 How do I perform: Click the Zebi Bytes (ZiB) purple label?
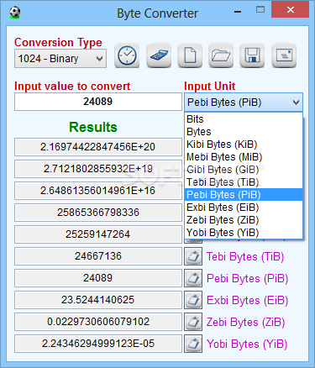pos(246,322)
